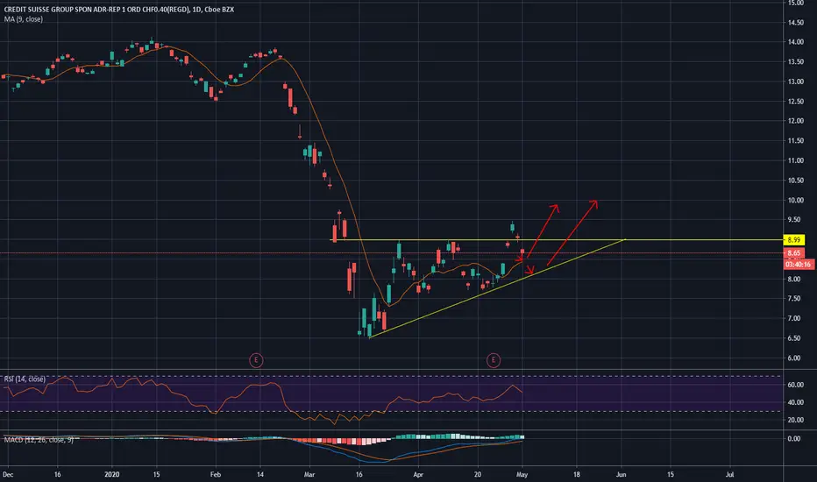The image size is (817, 482).
Task: Click the 0.00 MACD axis value
Action: [x=794, y=439]
